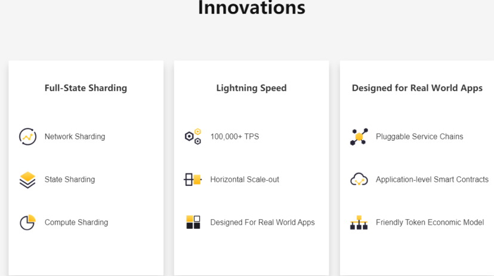Screen dimensions: 494x276
Task: Click the Friendly Token Economic Model hierarchy icon
Action: (359, 222)
